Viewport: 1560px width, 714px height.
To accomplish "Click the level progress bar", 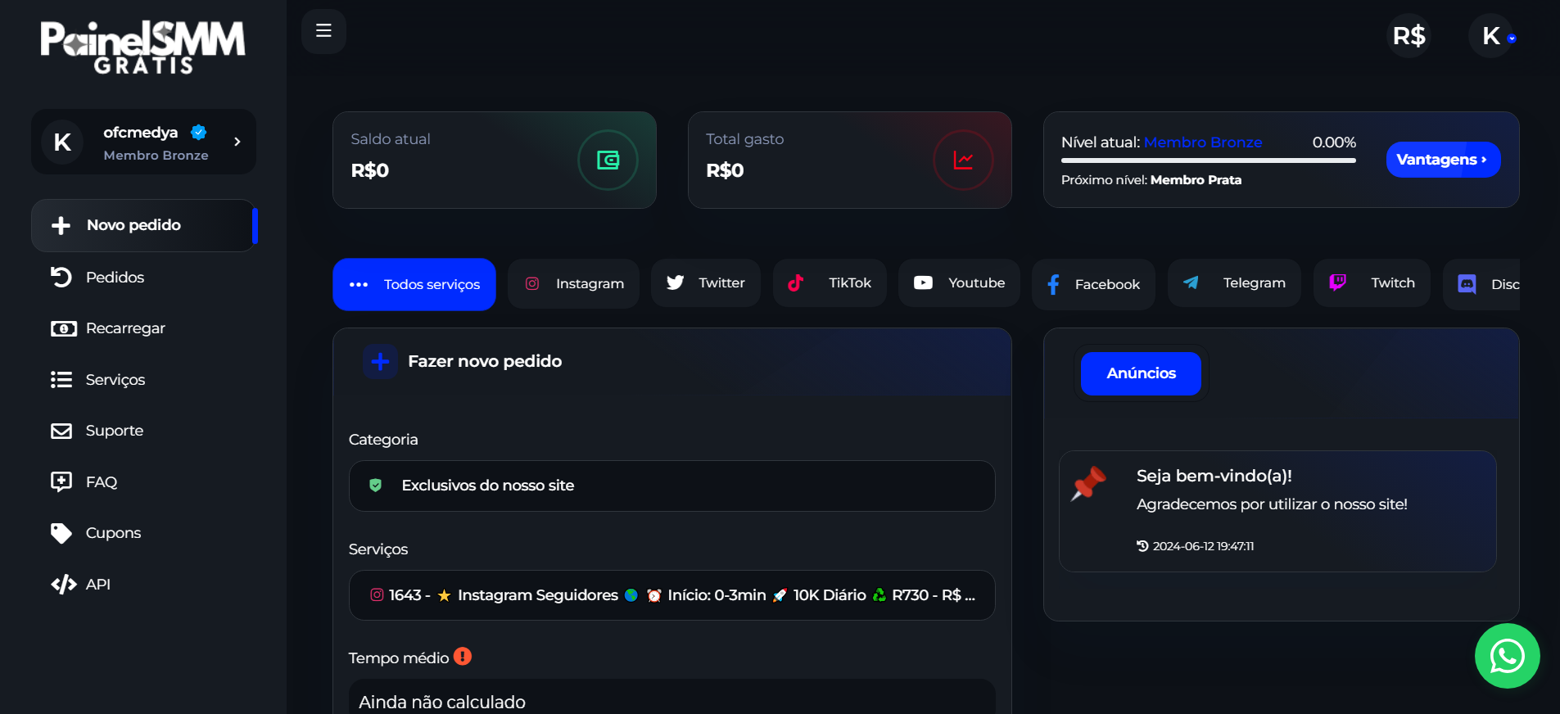I will [x=1209, y=160].
